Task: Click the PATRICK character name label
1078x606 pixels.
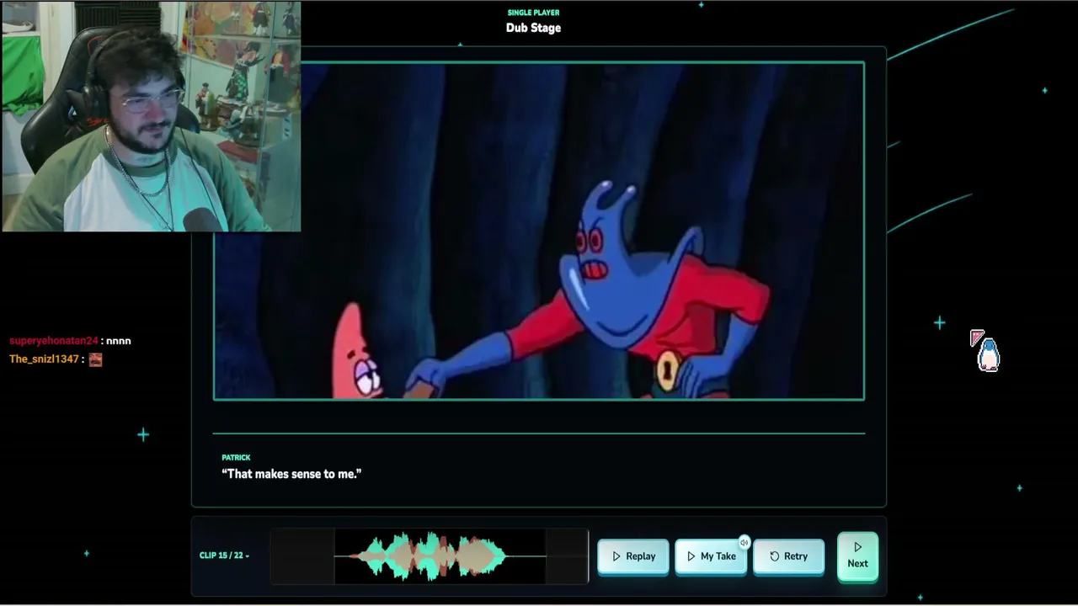Action: (236, 458)
